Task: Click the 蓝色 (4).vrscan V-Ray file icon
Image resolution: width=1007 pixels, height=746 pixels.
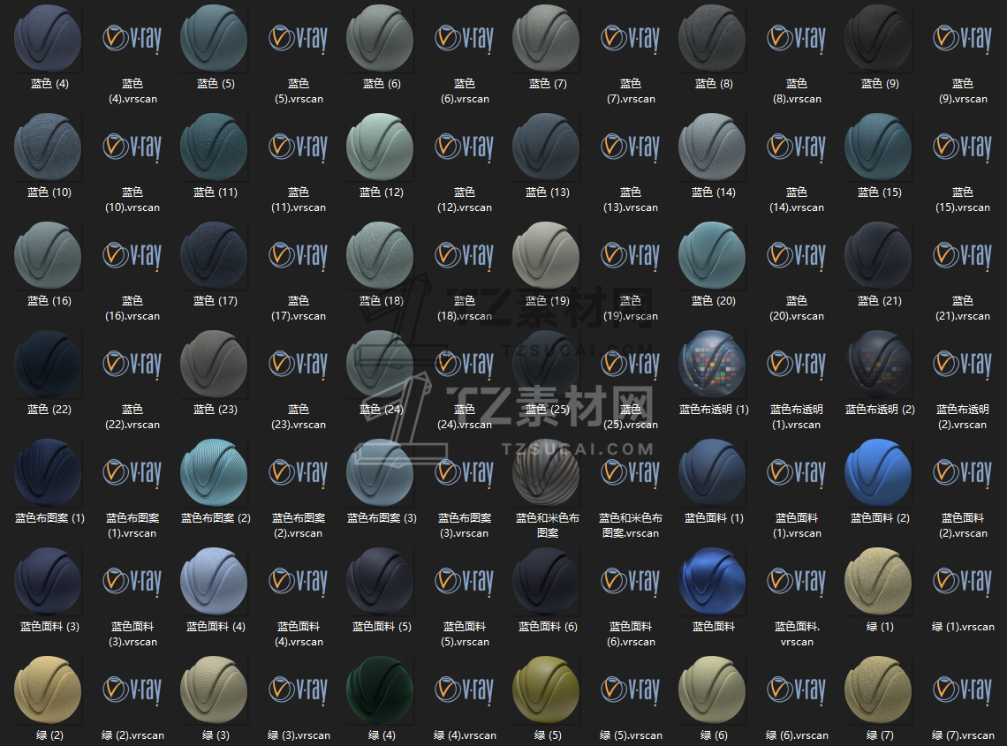Action: click(x=132, y=39)
